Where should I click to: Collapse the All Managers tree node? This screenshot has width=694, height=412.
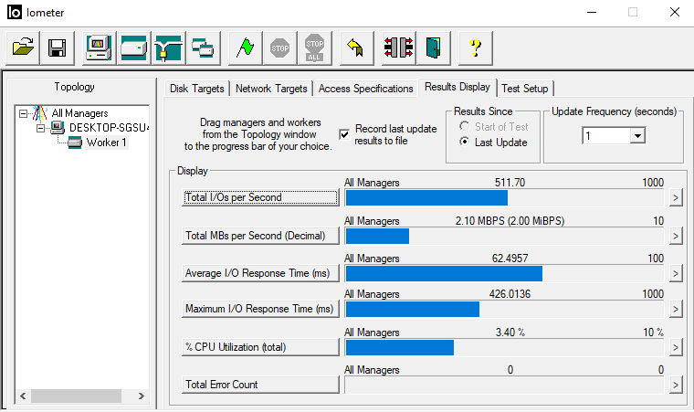(24, 113)
